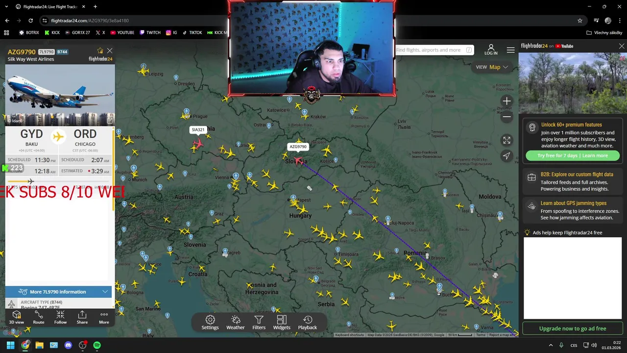Image resolution: width=627 pixels, height=353 pixels.
Task: Show the Route of flight AZG9790
Action: [39, 317]
